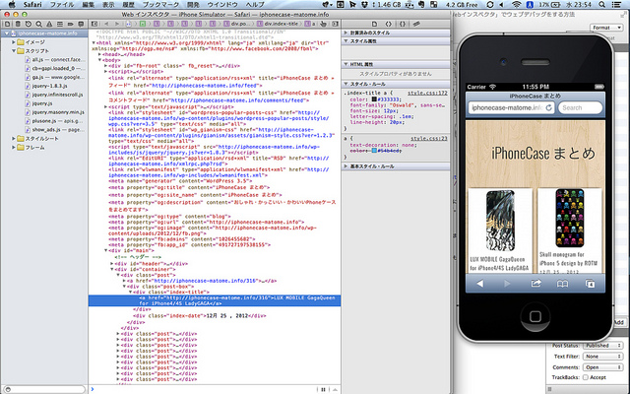Select the Layers icon in details sidebar
Screen dimensions: 630x394
coord(416,24)
